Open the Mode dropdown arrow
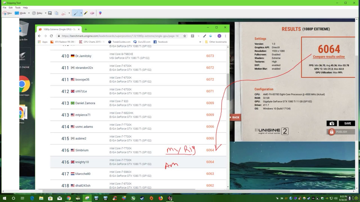Image resolution: width=360 pixels, height=202 pixels. 29,13
